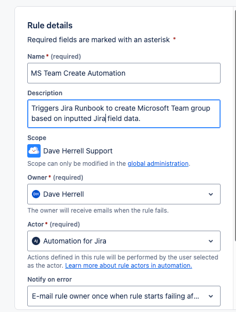236x312 pixels.
Task: Click the Dave Herrell Support cloud icon
Action: [x=34, y=151]
